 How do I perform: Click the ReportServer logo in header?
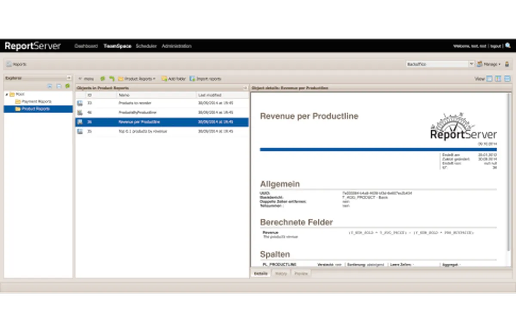click(x=33, y=46)
